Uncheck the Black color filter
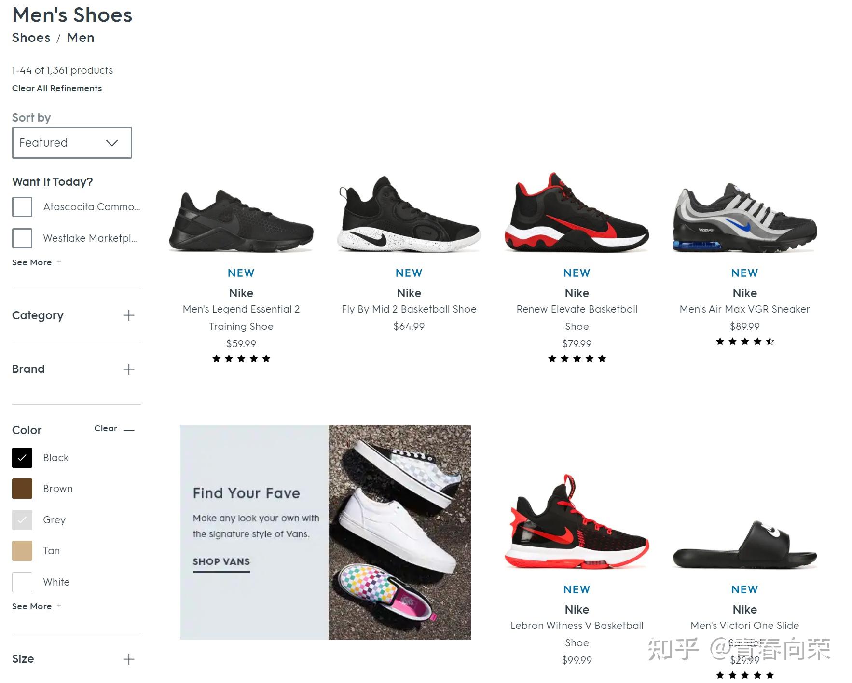Viewport: 852px width, 683px height. coord(22,458)
